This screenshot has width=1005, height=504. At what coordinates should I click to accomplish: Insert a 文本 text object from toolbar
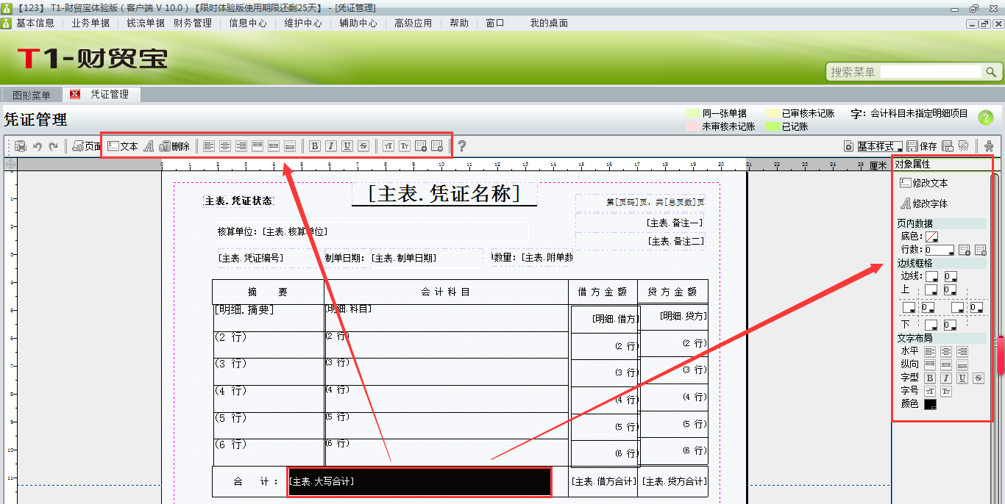[123, 146]
